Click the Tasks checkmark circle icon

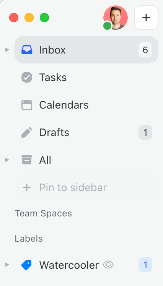tap(27, 77)
